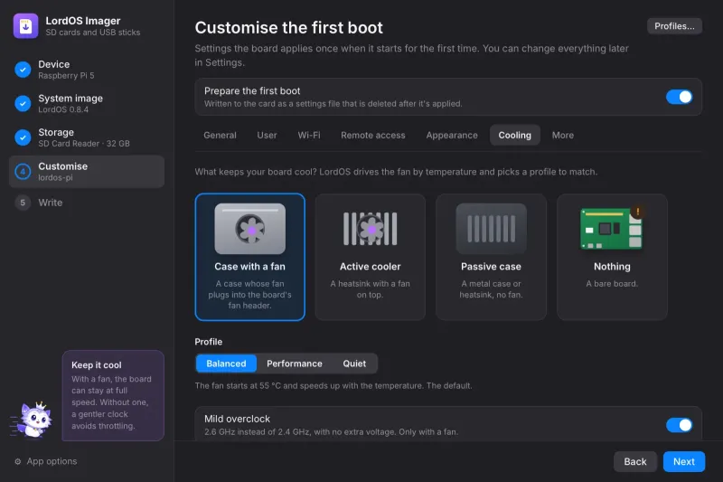Click the App options gear icon
Viewport: 723px width, 482px height.
point(17,461)
